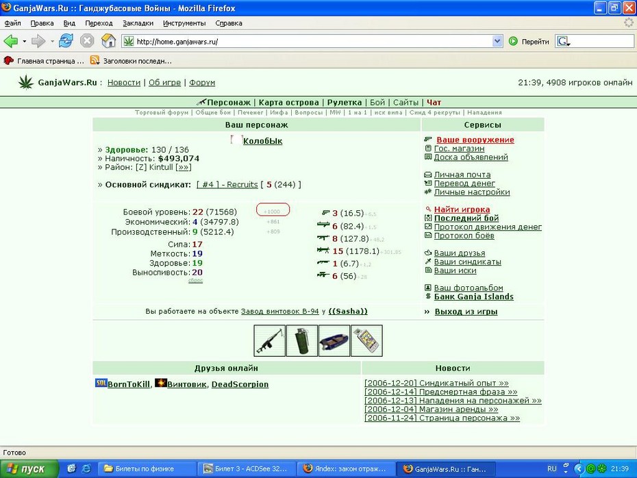The height and width of the screenshot is (478, 637).
Task: Click the address bar URL field
Action: pos(314,41)
